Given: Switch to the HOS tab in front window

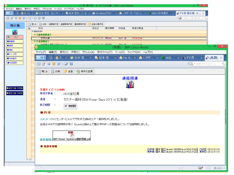Looking at the screenshot, I should click(170, 58).
